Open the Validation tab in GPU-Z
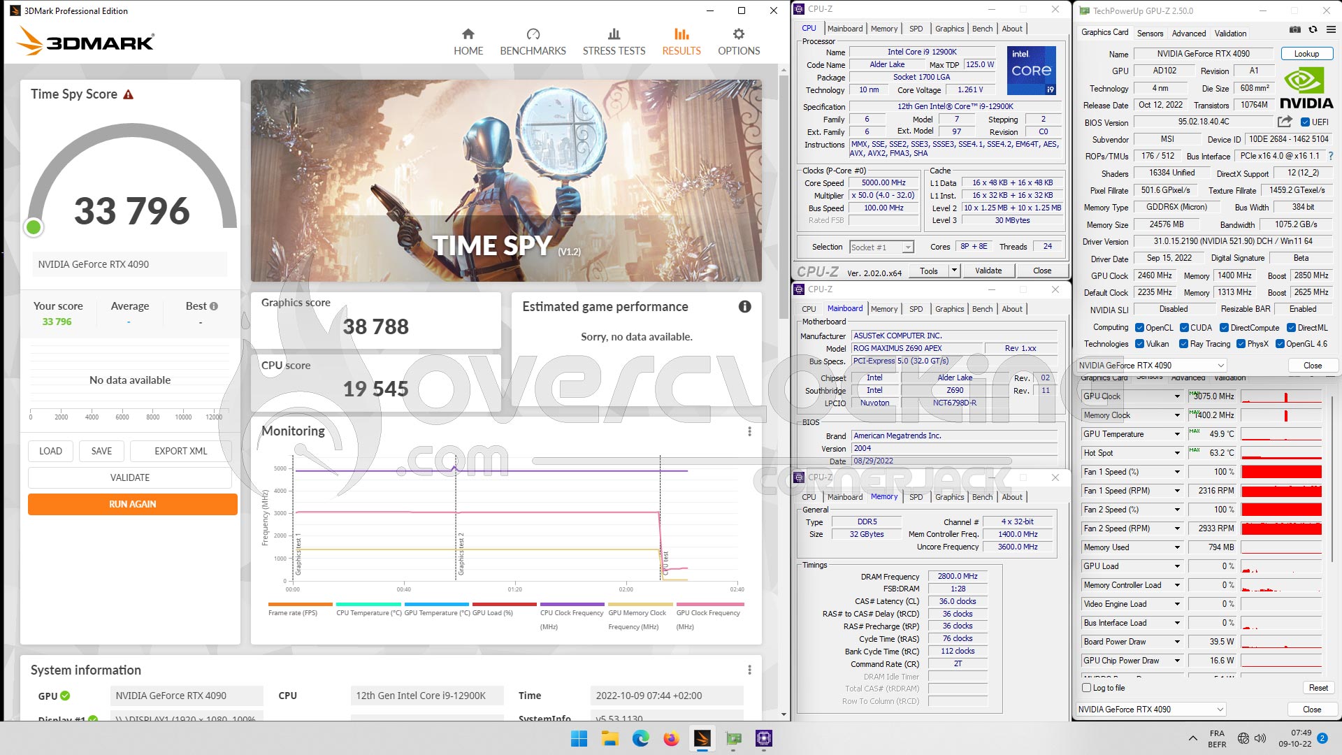 (x=1230, y=34)
